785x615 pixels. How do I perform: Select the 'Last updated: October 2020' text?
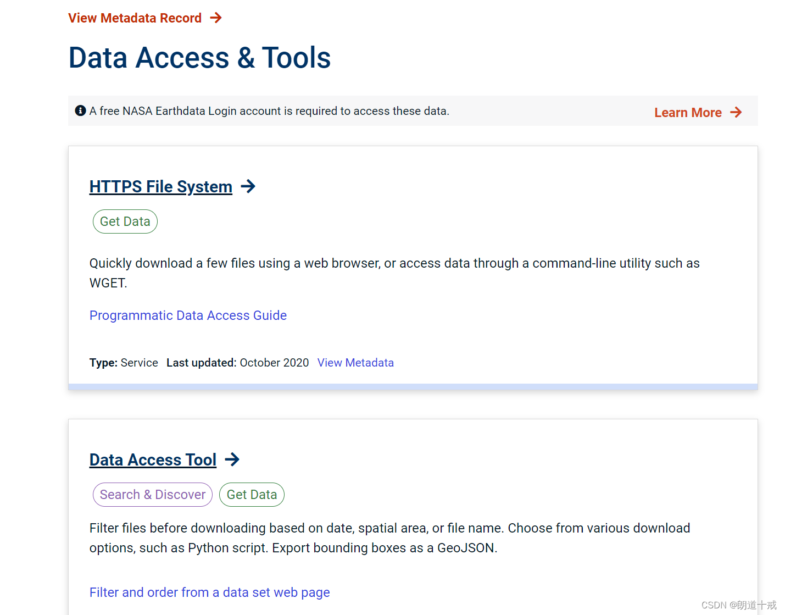click(238, 363)
